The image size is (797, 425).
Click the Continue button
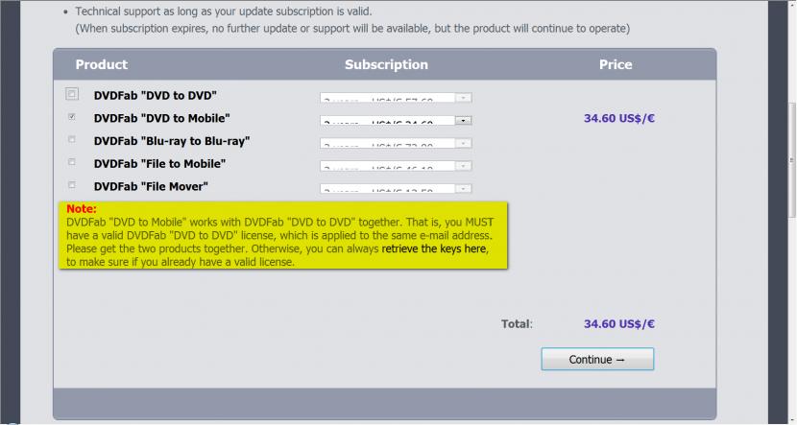[597, 359]
